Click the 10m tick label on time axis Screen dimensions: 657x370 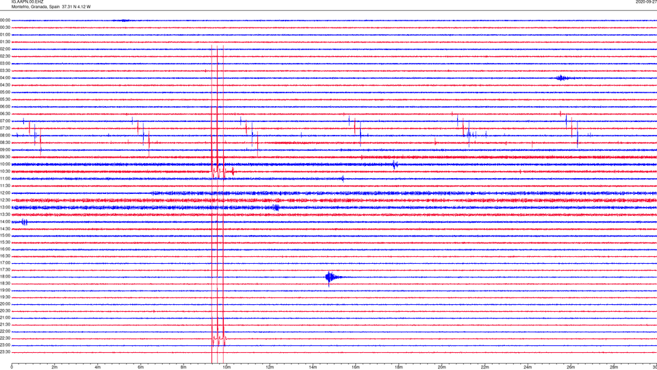pos(227,367)
